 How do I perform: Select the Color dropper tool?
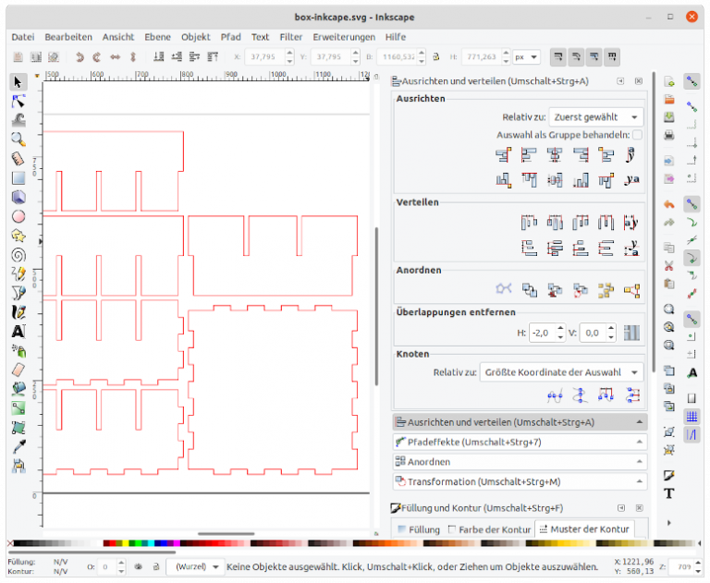(18, 447)
